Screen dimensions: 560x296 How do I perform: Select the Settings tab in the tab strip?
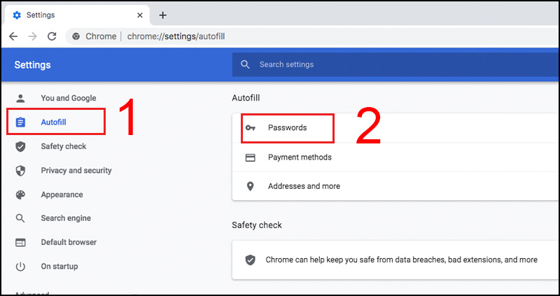(x=70, y=15)
